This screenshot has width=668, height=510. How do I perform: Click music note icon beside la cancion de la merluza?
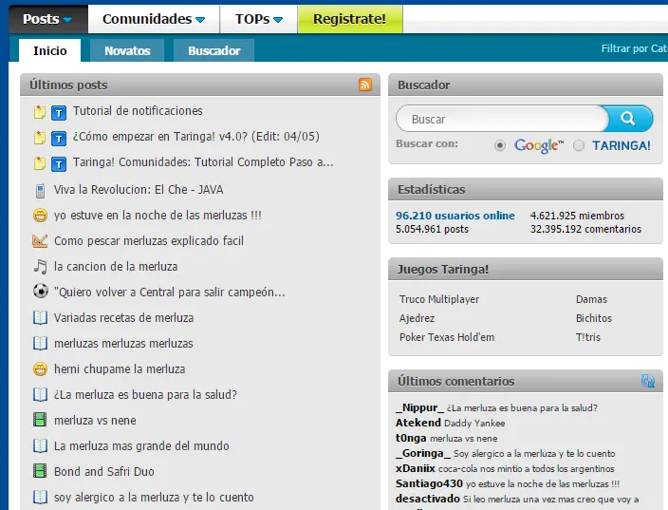pos(41,267)
